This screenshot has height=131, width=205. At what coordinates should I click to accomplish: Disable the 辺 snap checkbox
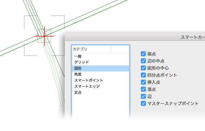[143, 96]
